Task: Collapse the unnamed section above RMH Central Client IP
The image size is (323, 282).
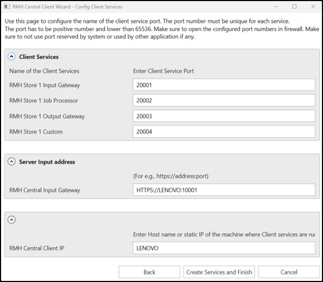Action: coord(12,220)
